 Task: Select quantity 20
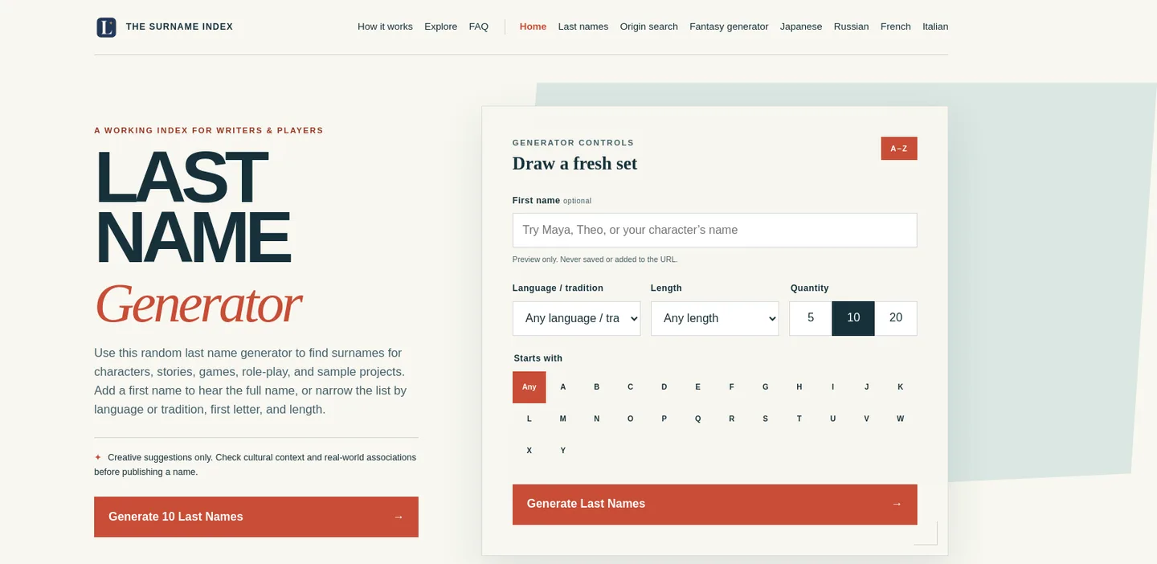pos(896,318)
